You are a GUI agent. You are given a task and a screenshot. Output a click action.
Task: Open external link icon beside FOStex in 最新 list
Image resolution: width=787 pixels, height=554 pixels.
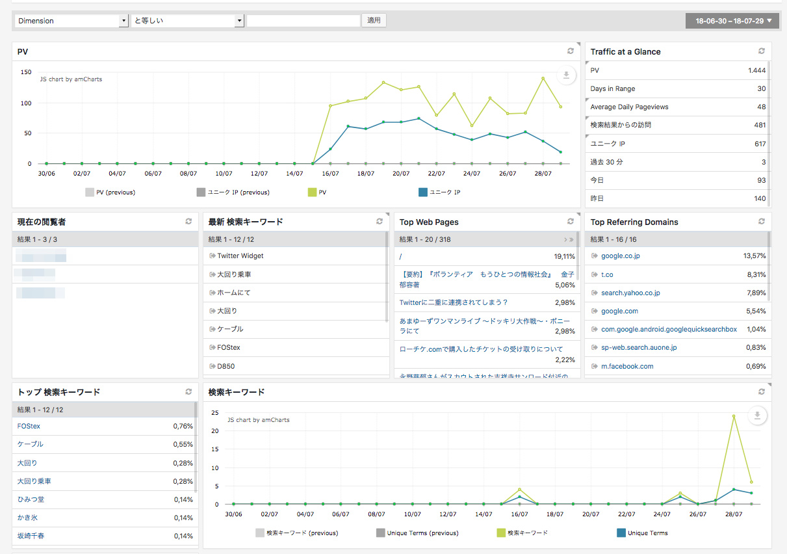[x=213, y=347]
